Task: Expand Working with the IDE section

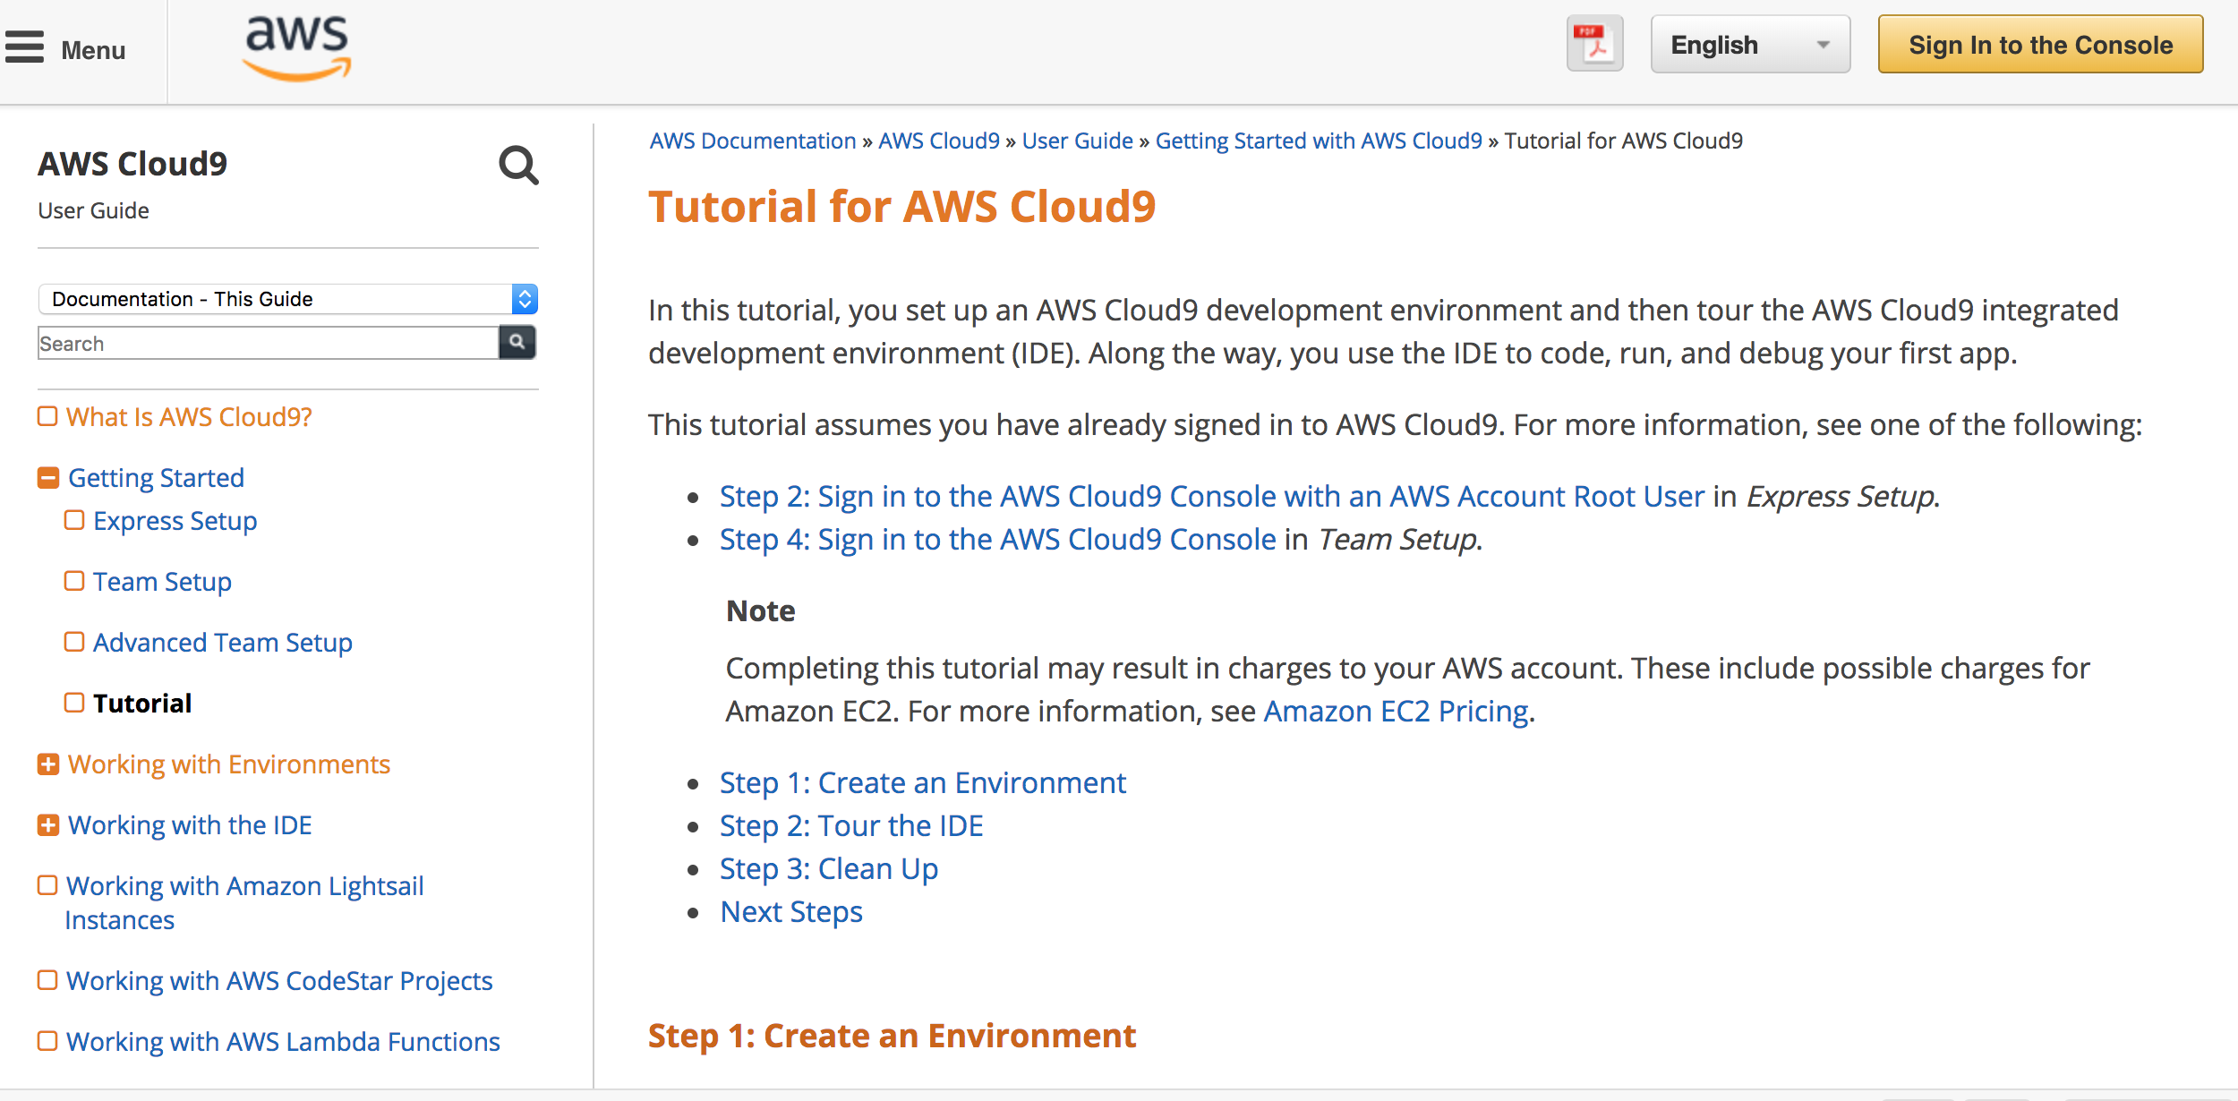Action: pos(48,824)
